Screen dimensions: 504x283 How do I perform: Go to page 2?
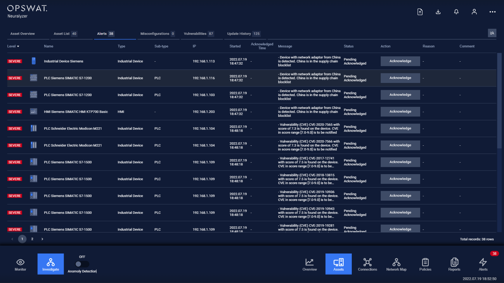tap(32, 239)
